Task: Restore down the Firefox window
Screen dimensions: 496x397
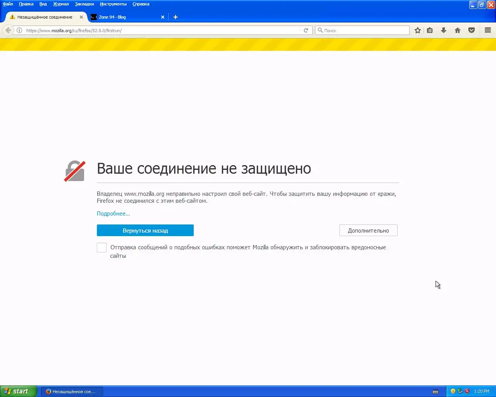Action: [482, 5]
